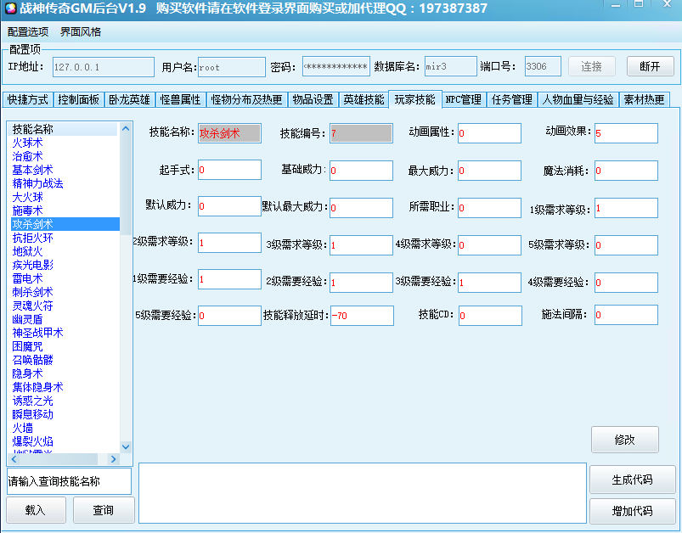Click the 数据库名 field
Screen dimensions: 682x533
451,66
